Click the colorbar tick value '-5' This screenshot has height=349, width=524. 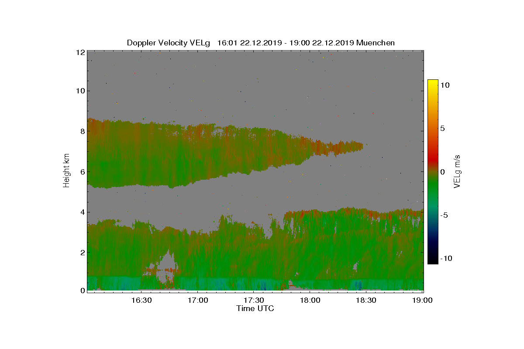click(445, 216)
